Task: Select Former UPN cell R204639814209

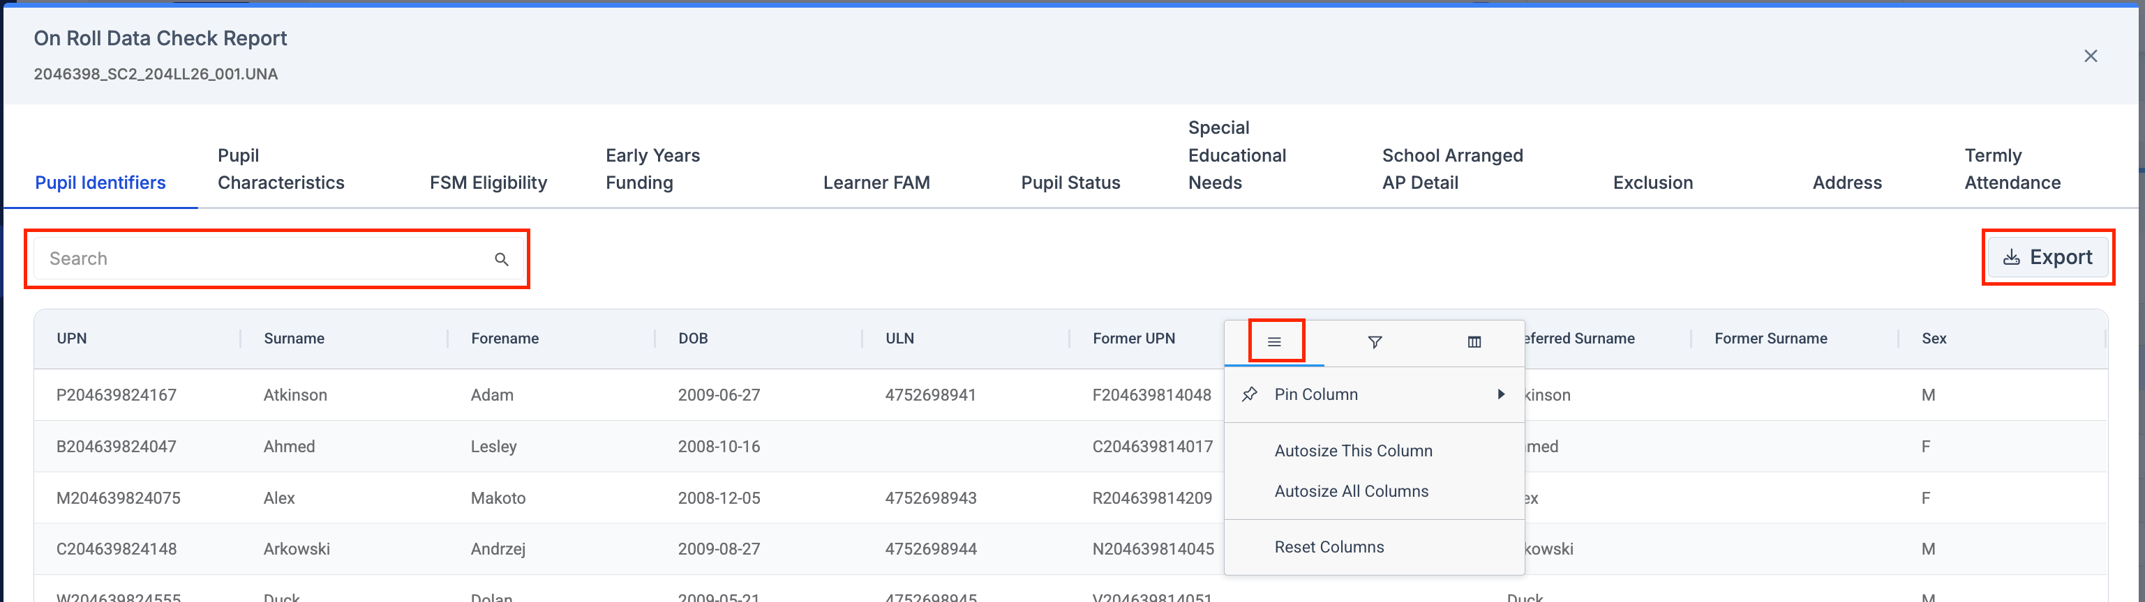Action: click(1153, 498)
